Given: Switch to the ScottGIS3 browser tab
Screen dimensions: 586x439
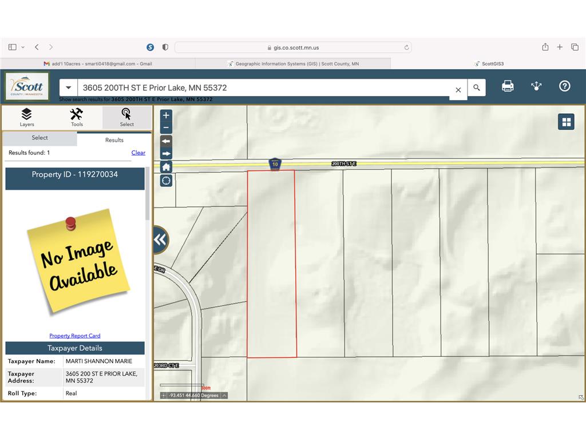Looking at the screenshot, I should [489, 64].
